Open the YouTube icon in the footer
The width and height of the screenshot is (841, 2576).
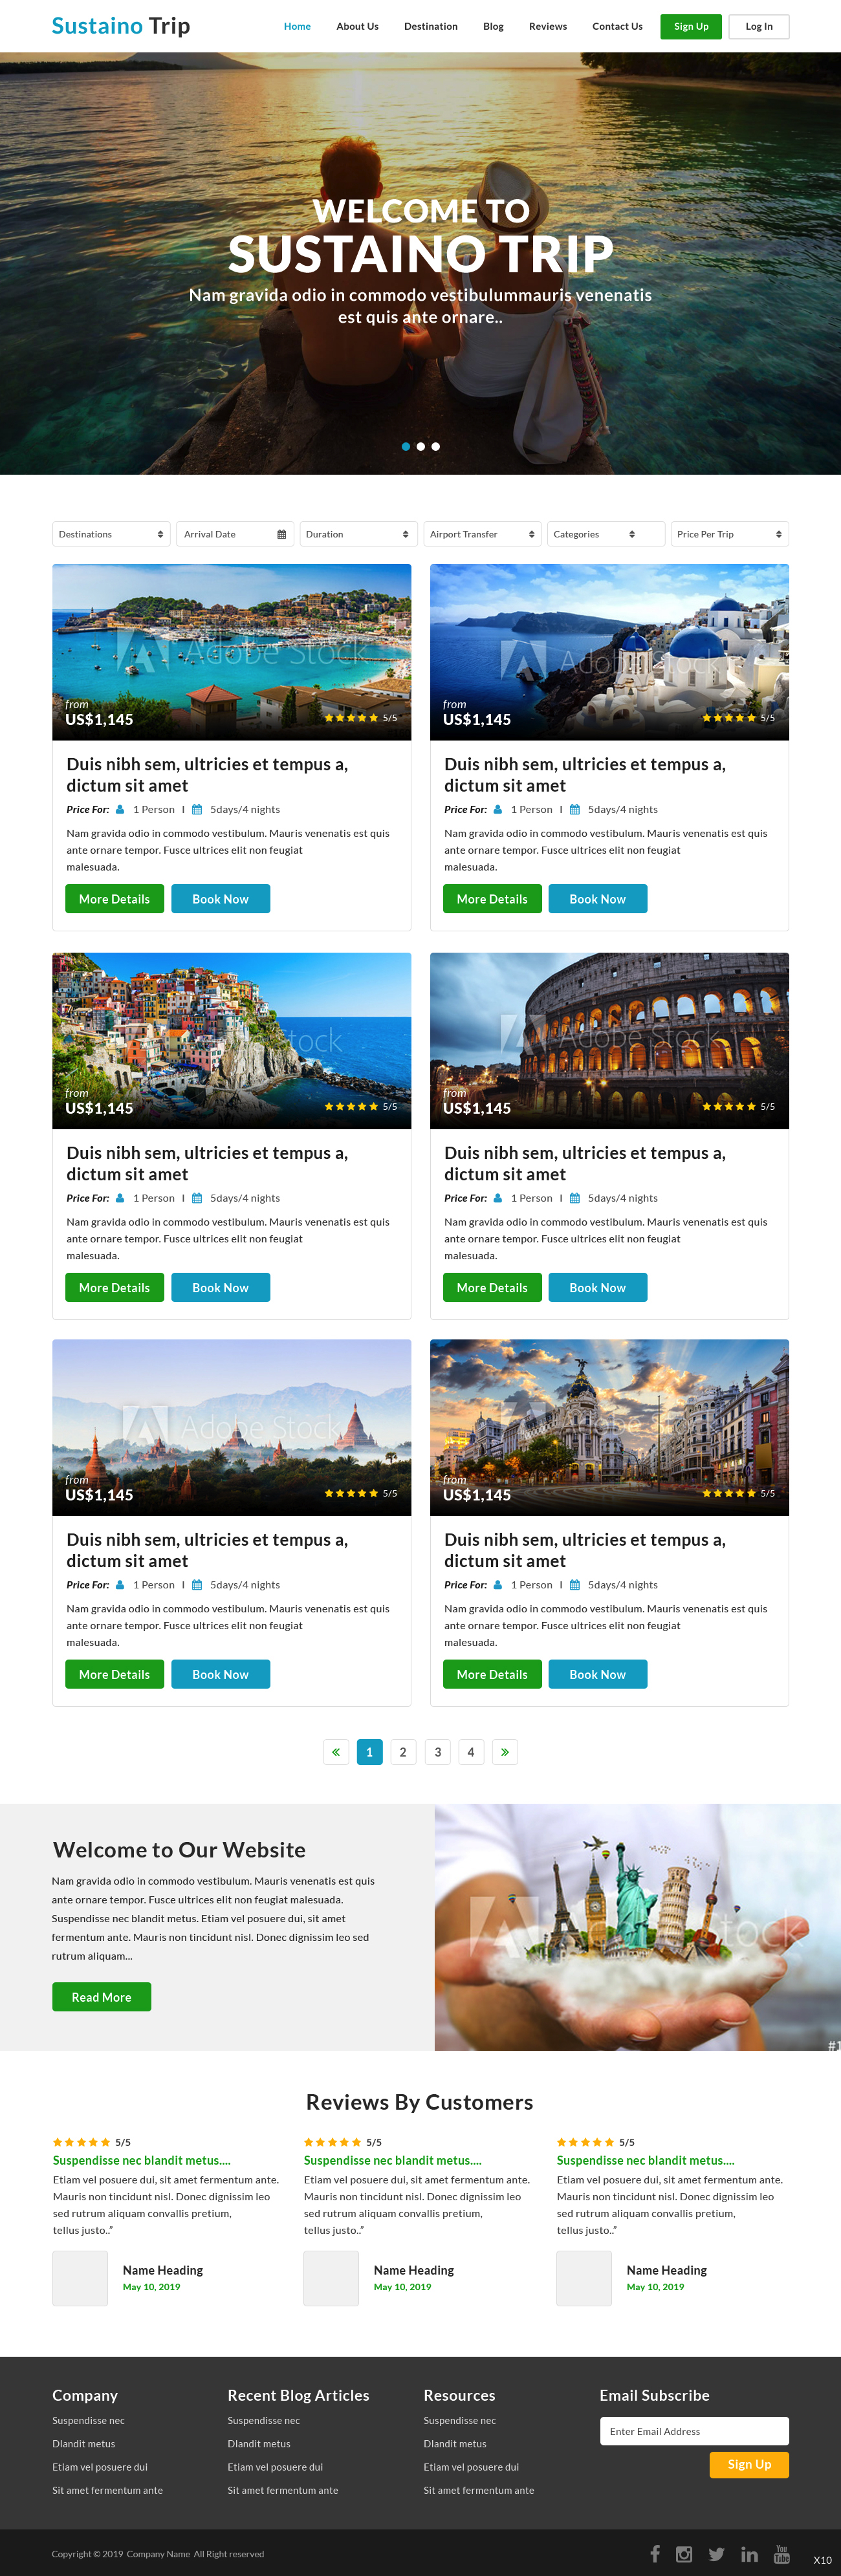click(x=782, y=2554)
